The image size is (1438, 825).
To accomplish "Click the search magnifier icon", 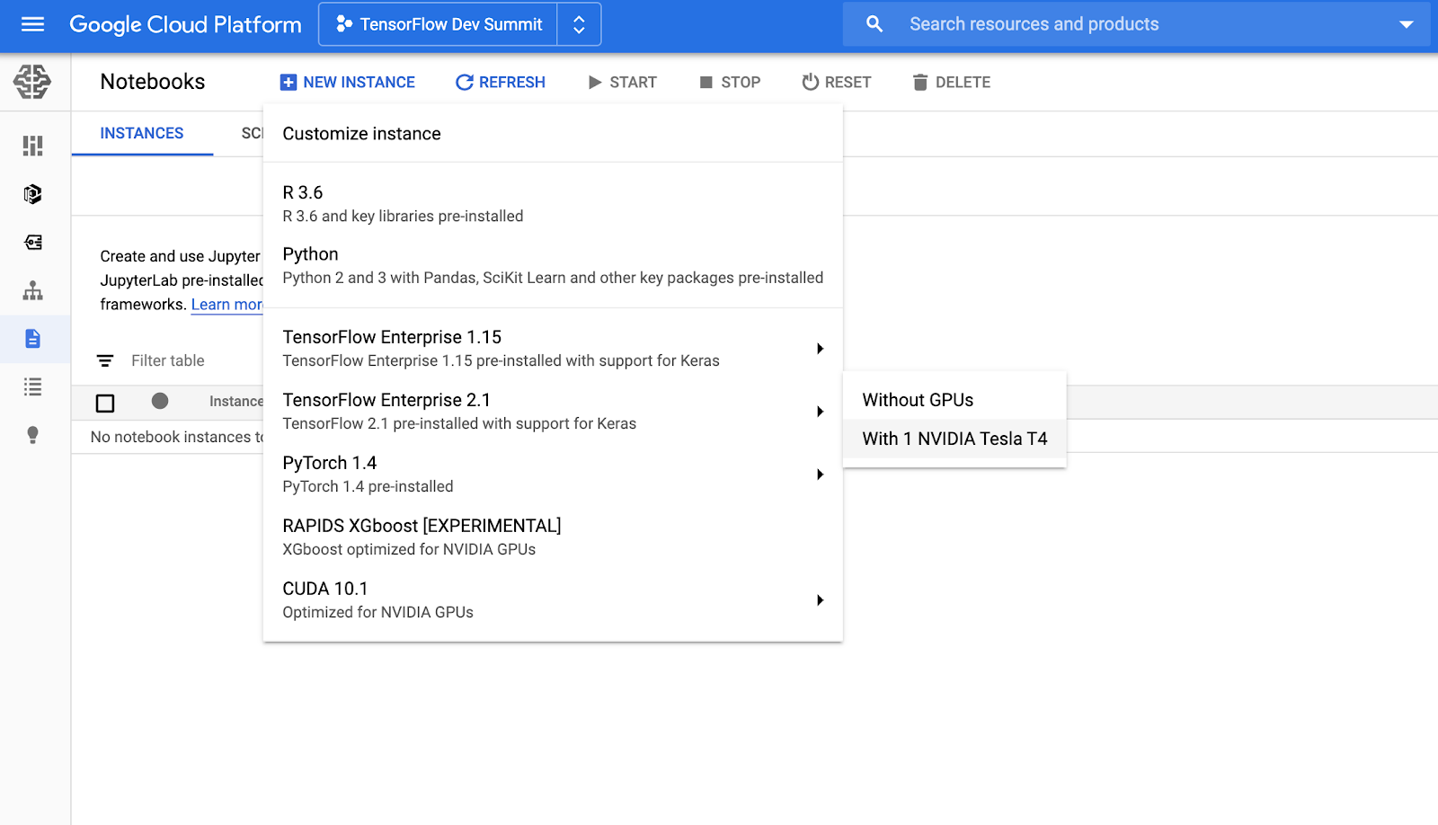I will (874, 24).
